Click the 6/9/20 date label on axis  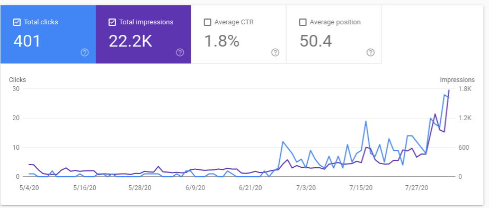pos(196,188)
